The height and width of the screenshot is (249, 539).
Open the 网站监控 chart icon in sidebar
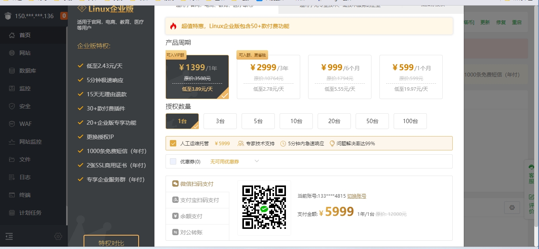coord(12,142)
